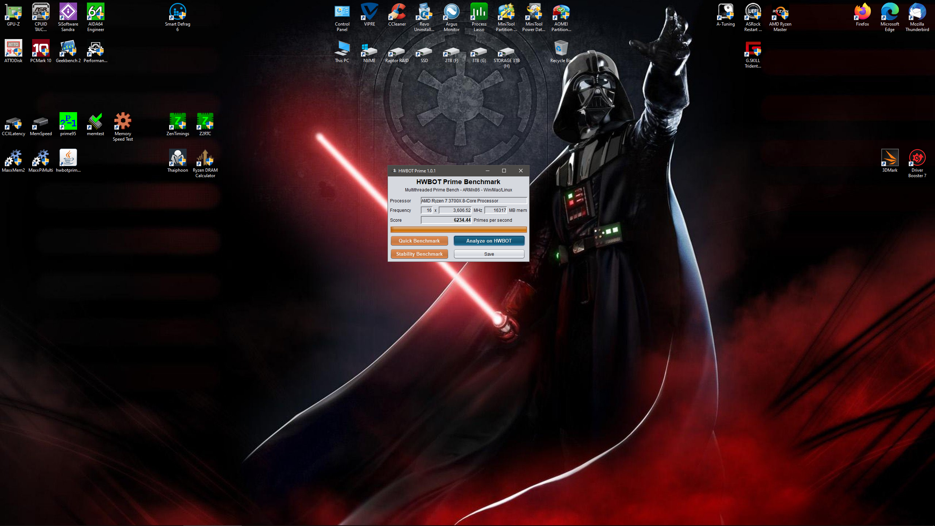Open the Z2RTC shortcut
The width and height of the screenshot is (935, 526).
point(205,124)
